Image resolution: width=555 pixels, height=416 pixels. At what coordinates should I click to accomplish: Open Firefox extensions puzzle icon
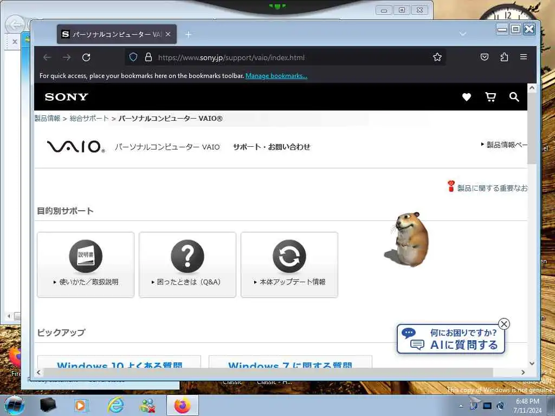505,57
